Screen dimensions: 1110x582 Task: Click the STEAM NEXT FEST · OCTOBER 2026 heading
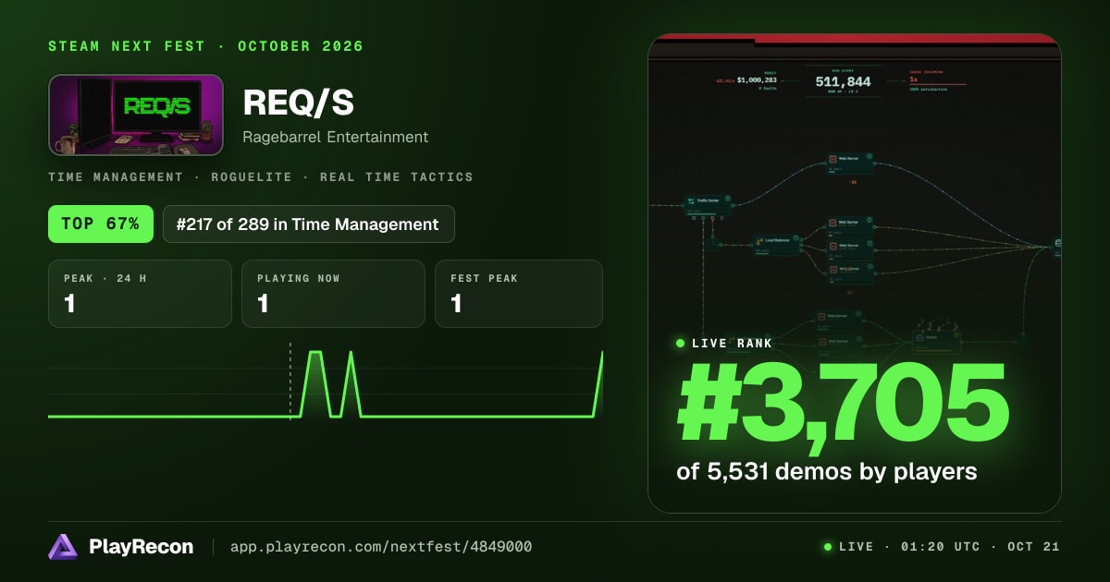click(205, 46)
